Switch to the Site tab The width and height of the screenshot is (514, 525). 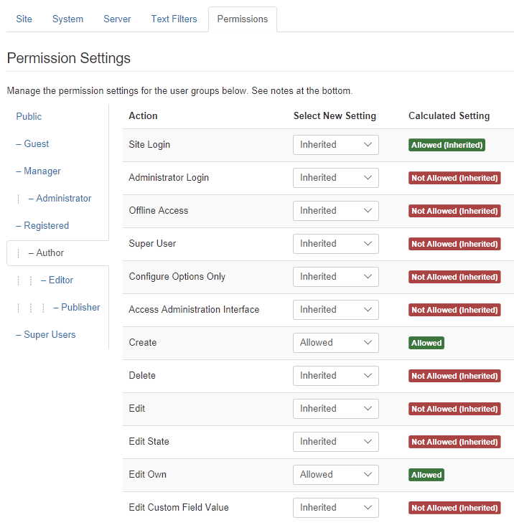tap(24, 19)
